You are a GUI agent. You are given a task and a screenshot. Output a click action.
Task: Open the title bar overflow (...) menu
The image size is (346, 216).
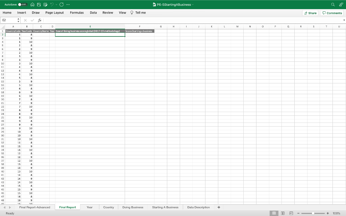[x=69, y=4]
